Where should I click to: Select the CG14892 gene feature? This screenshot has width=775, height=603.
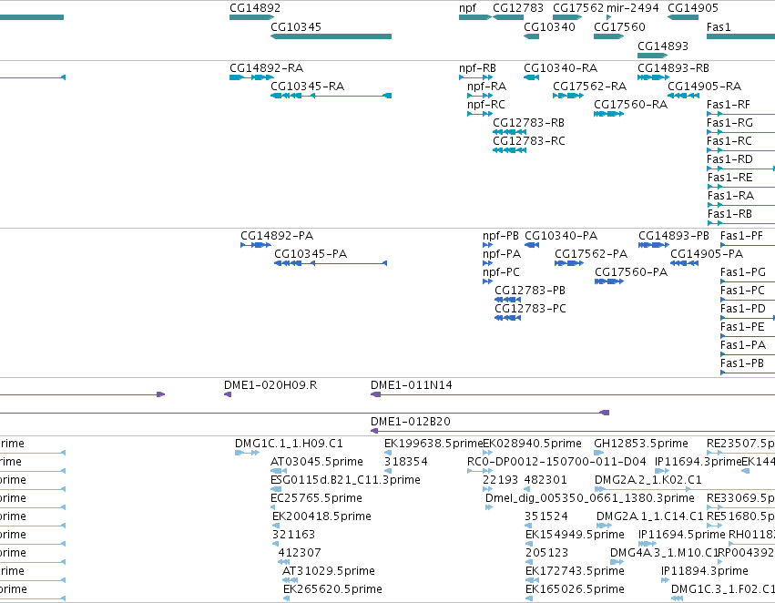pos(251,17)
